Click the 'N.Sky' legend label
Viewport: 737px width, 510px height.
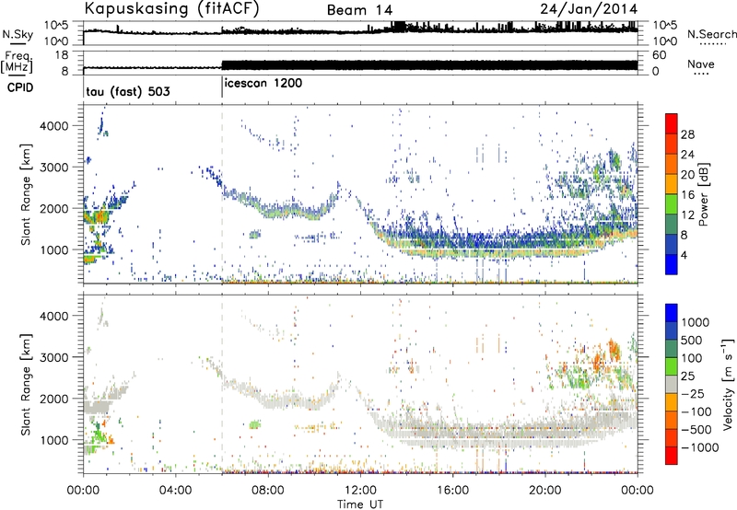click(x=18, y=34)
